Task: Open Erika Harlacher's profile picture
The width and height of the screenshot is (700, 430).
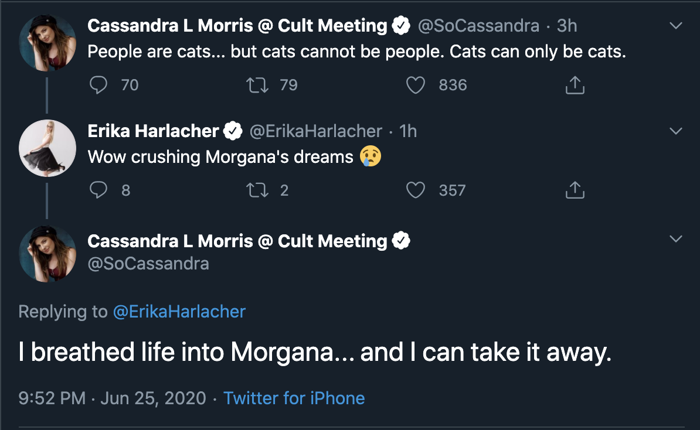Action: (47, 148)
